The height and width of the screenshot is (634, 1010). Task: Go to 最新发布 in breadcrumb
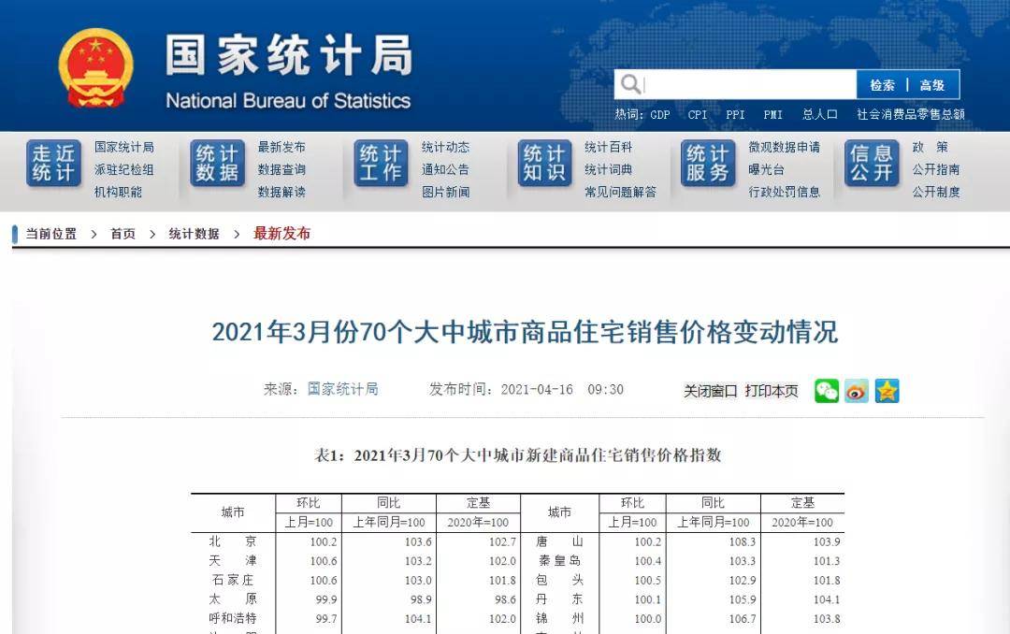point(281,233)
